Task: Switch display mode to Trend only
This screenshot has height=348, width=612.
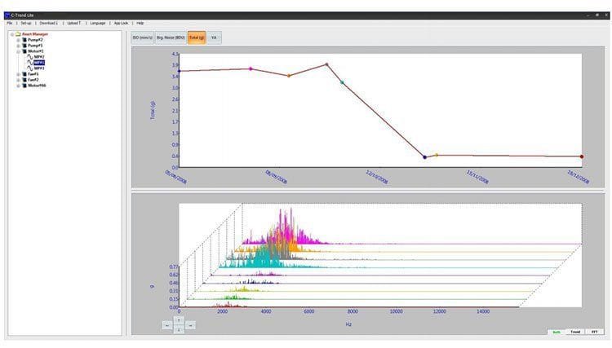Action: click(576, 332)
